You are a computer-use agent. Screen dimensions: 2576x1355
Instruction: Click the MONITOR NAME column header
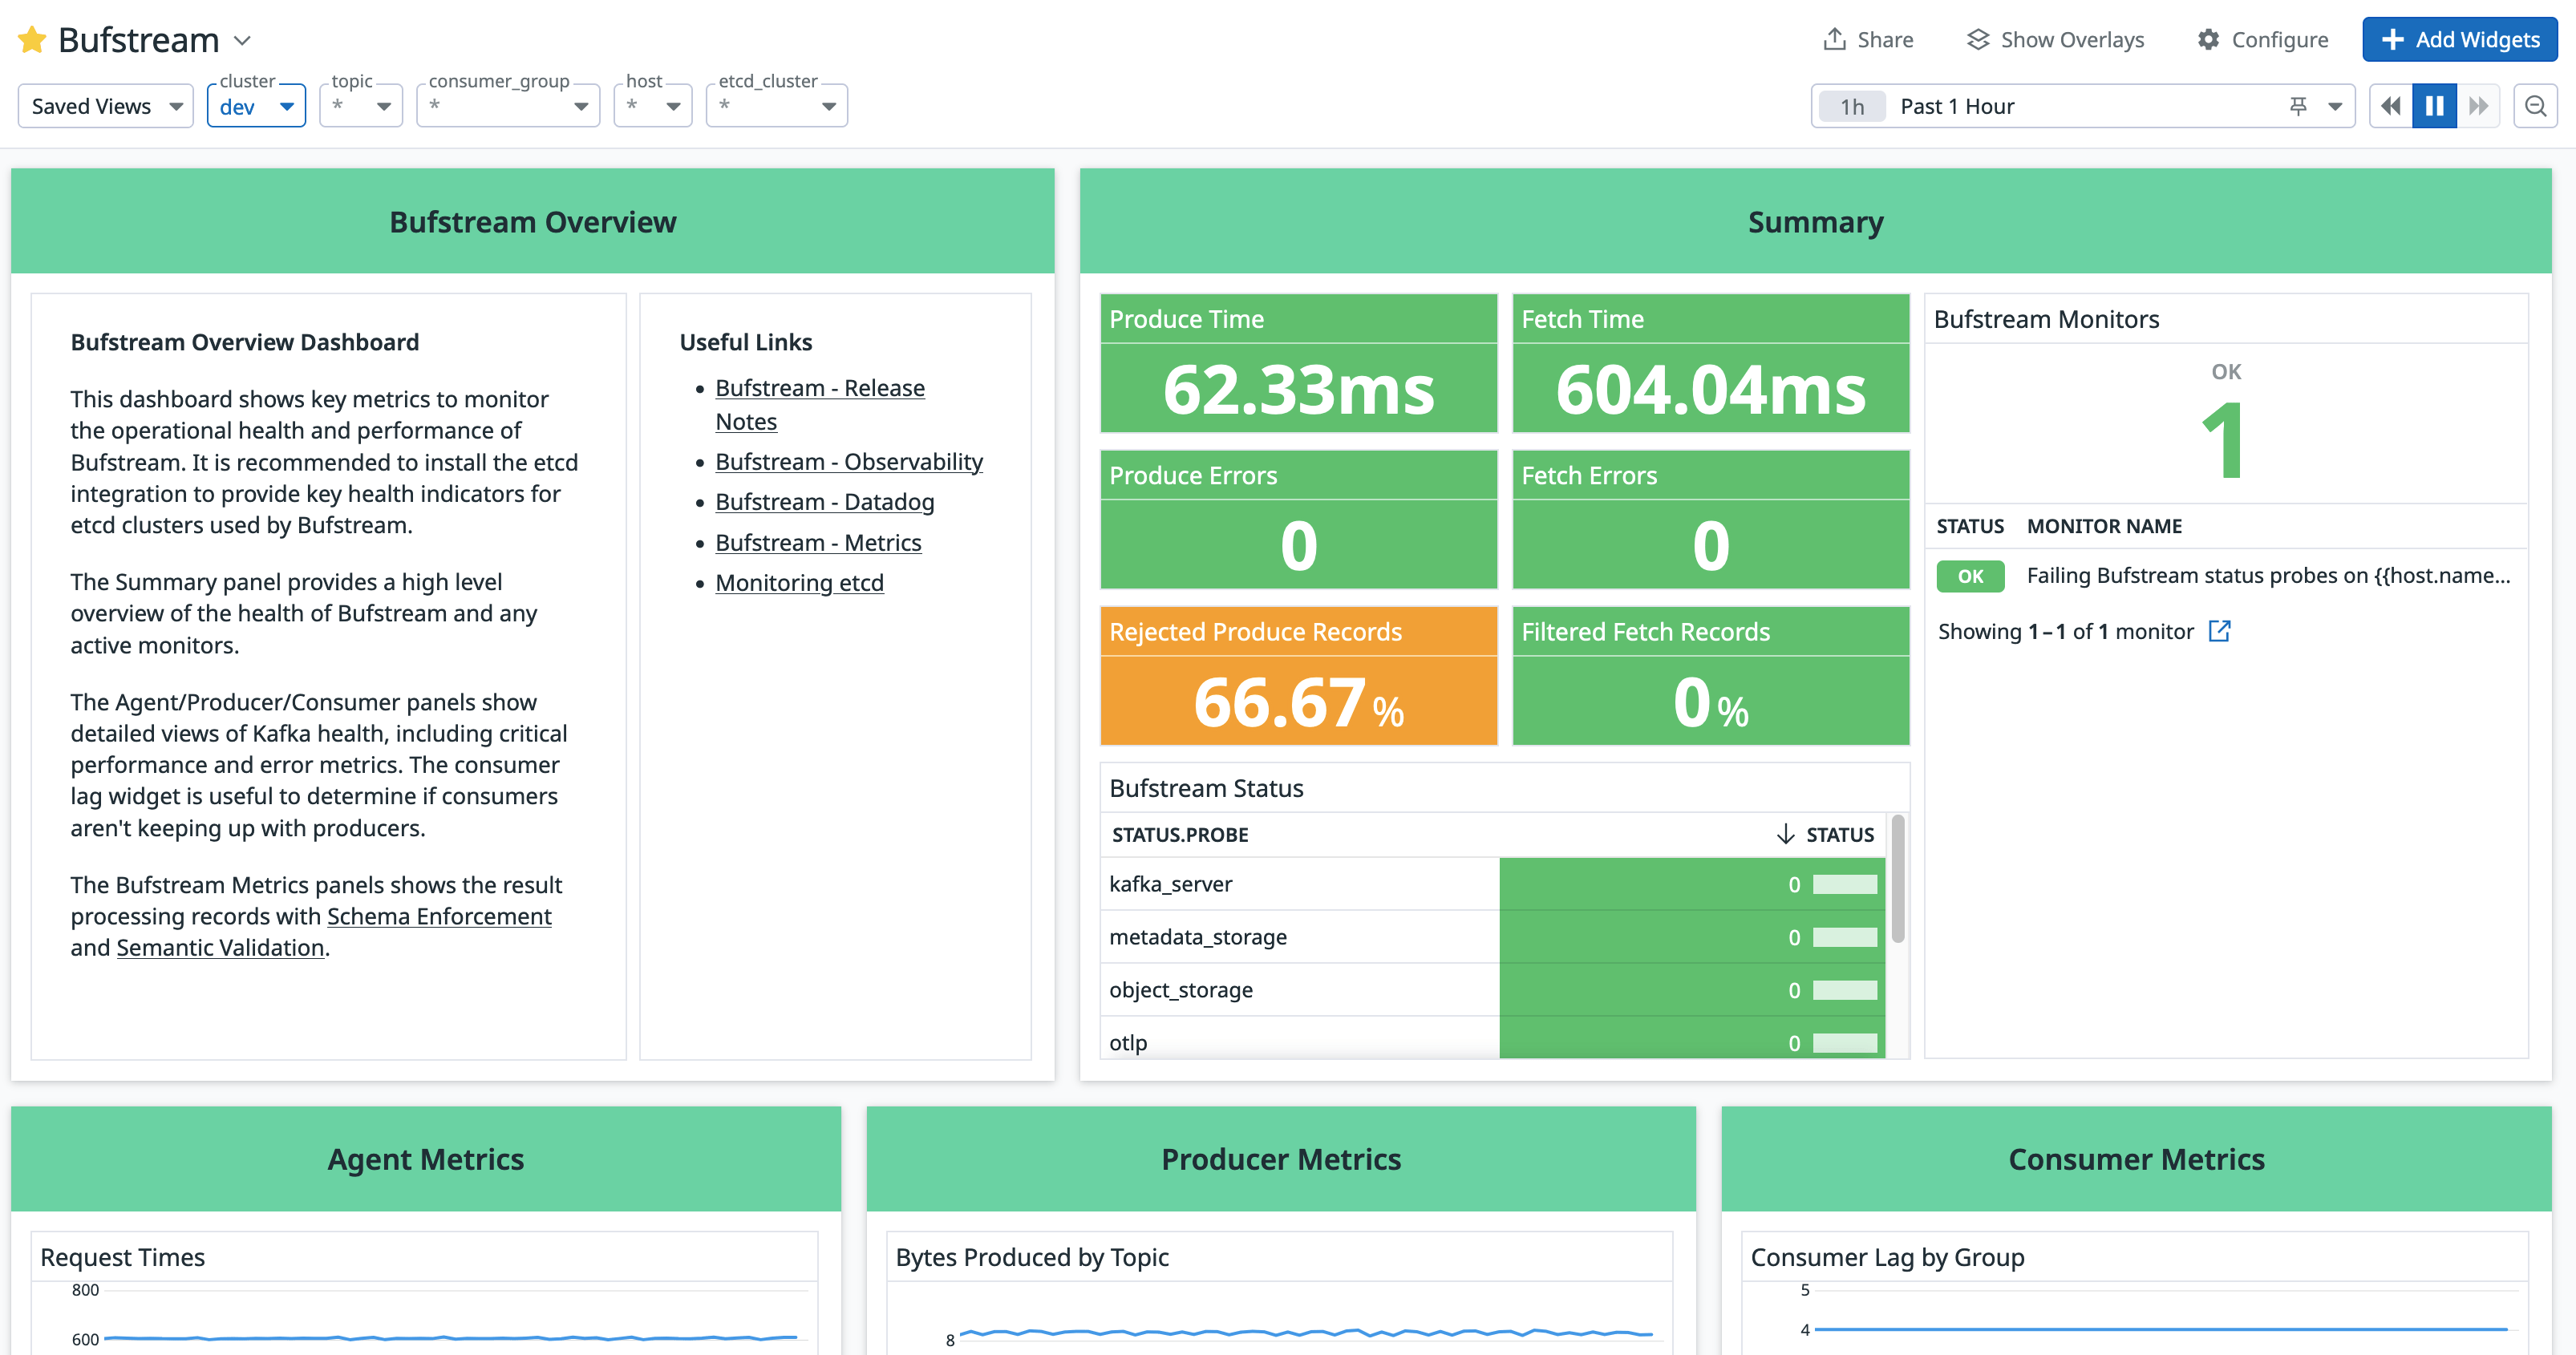[x=2104, y=526]
